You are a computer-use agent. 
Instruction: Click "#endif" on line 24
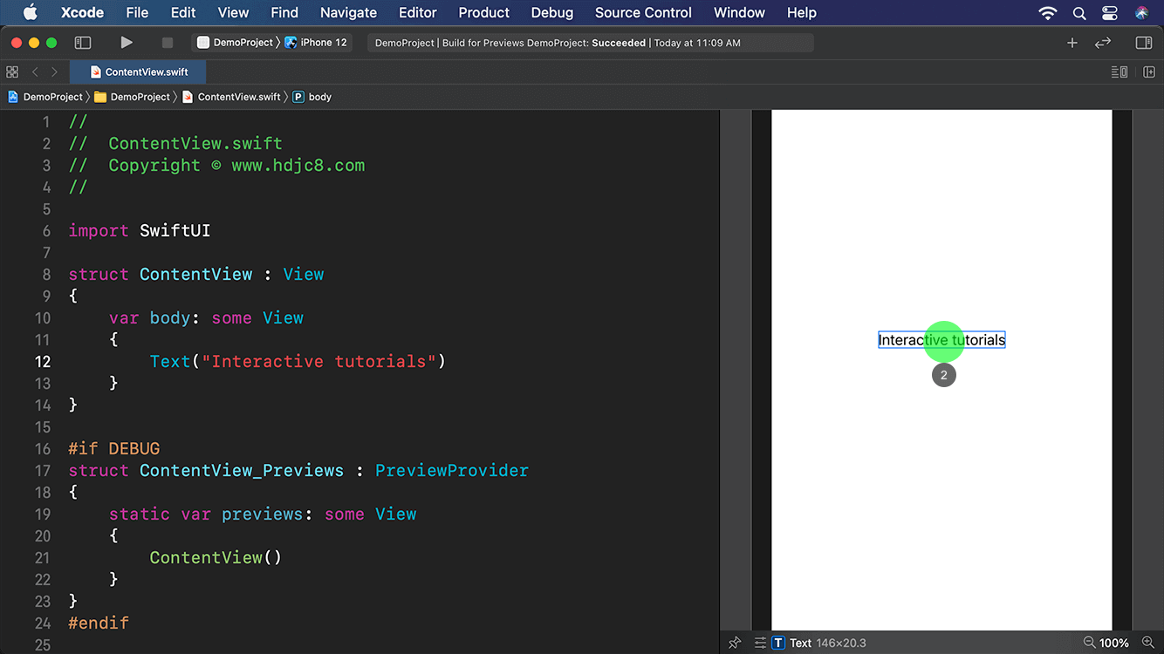tap(99, 623)
